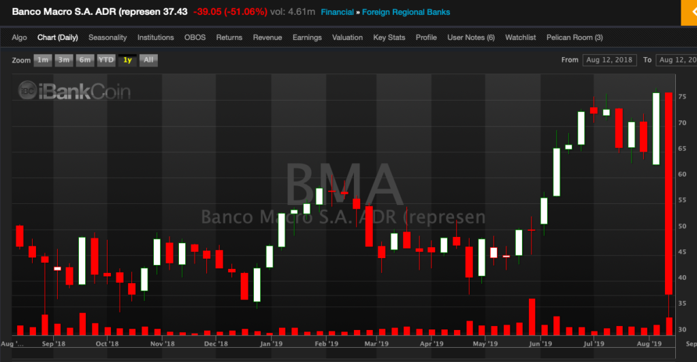Click the 50 price axis label
This screenshot has width=697, height=362.
tap(682, 226)
